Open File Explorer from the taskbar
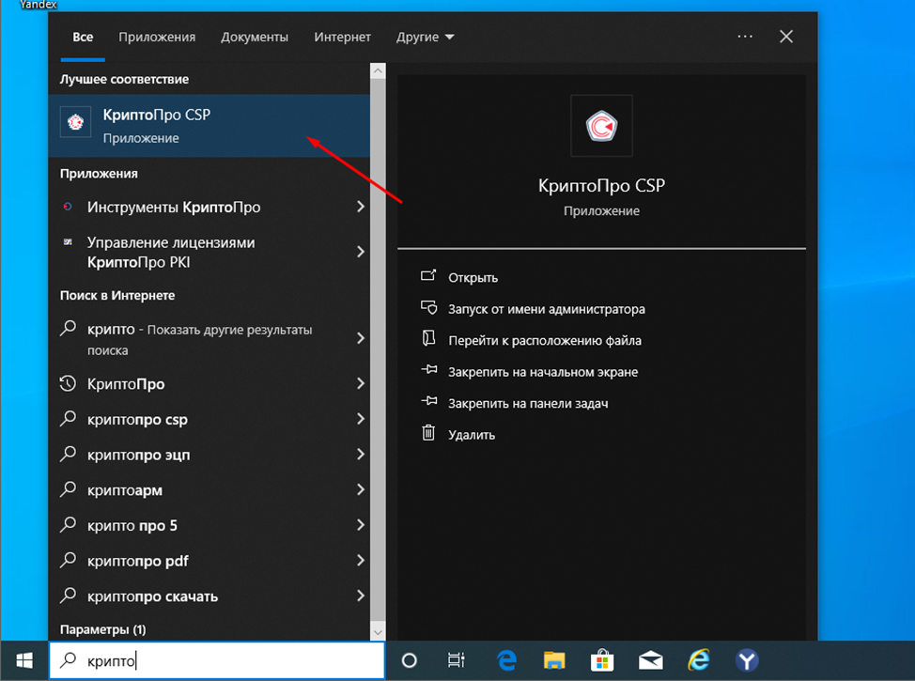 pos(553,660)
